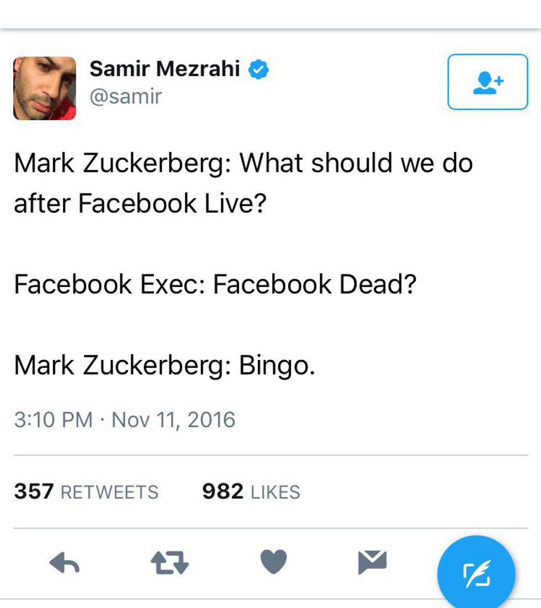The image size is (541, 608).
Task: Open the Samir Mezrahi display name
Action: point(165,69)
